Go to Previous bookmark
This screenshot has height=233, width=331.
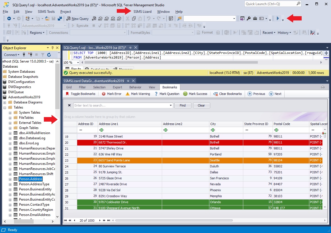coord(256,94)
